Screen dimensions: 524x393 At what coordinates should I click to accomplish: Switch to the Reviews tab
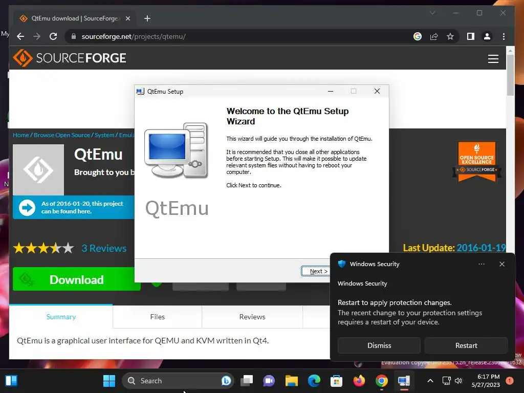tap(252, 316)
